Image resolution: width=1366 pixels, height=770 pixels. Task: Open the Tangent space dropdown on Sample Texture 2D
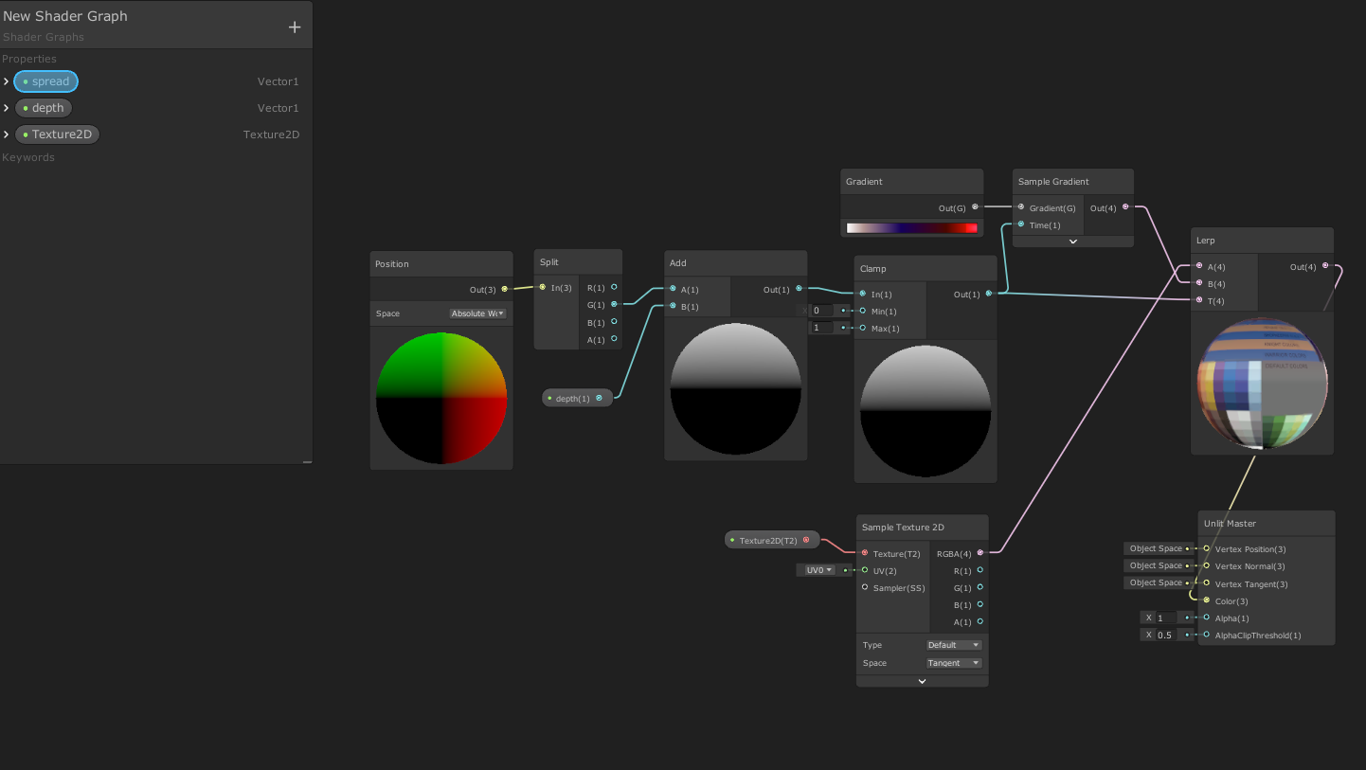(x=953, y=662)
